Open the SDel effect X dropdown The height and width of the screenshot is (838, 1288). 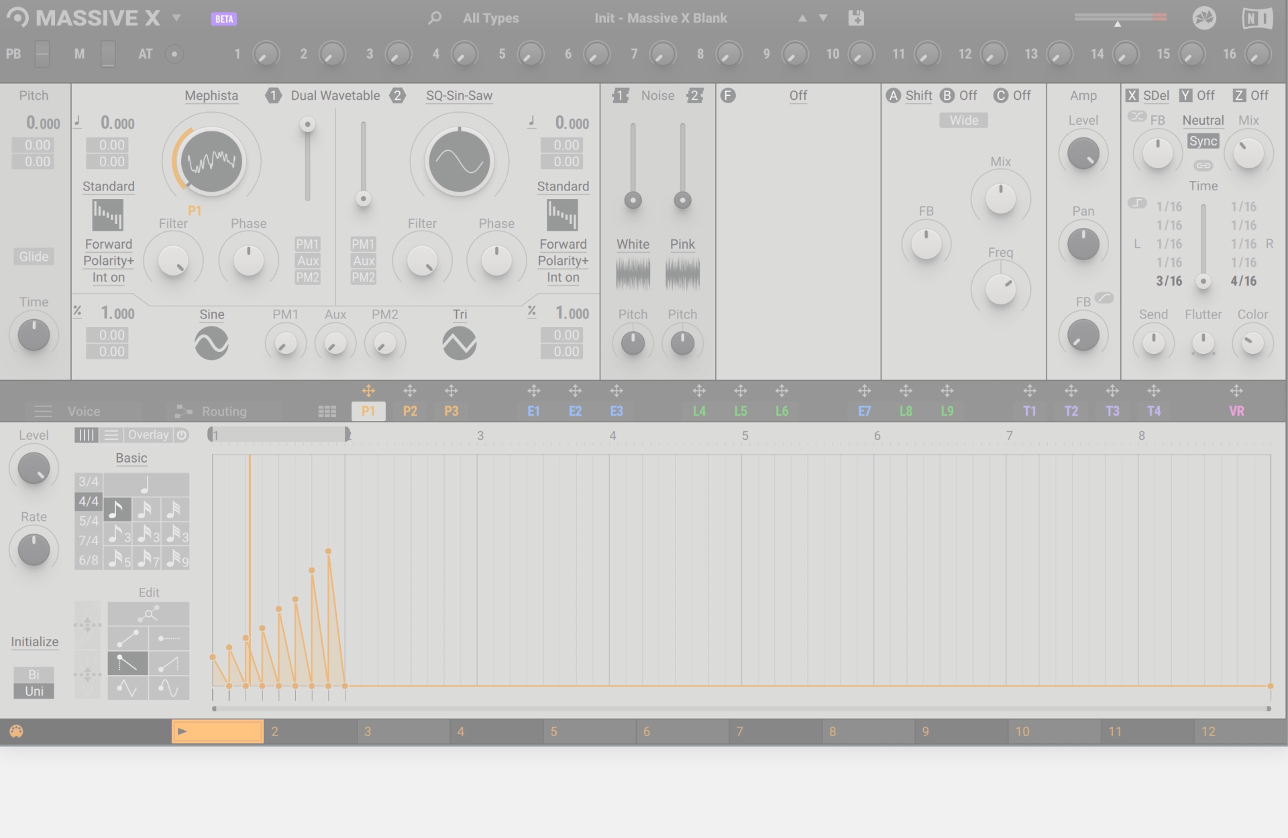[x=1156, y=95]
